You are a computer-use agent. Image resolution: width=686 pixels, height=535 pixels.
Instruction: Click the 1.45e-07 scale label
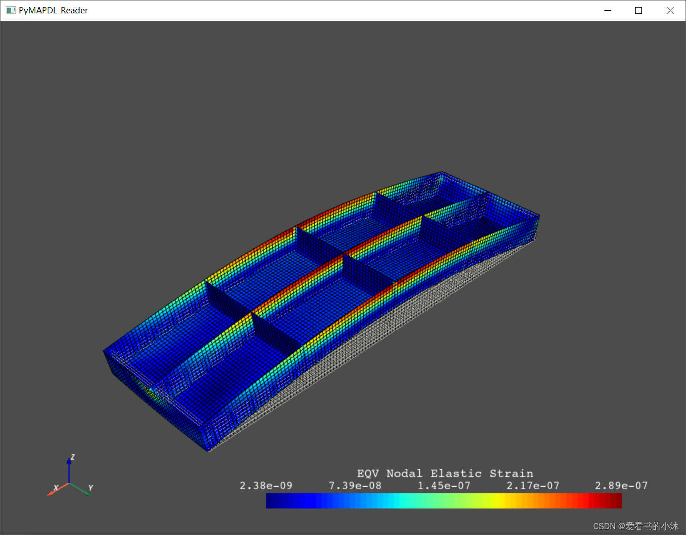[444, 486]
